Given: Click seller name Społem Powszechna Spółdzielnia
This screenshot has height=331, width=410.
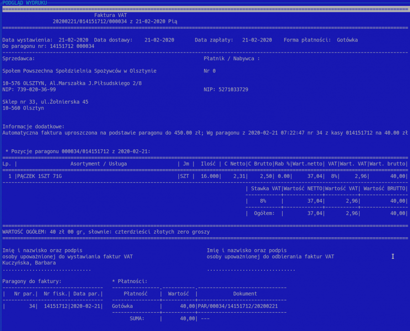Looking at the screenshot, I should pos(79,71).
